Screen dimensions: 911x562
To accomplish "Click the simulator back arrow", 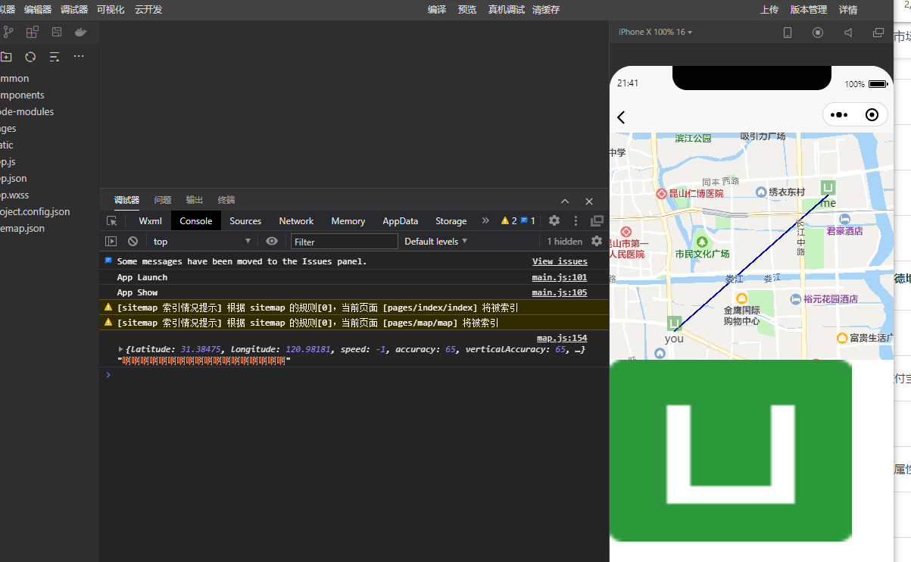I will point(621,117).
